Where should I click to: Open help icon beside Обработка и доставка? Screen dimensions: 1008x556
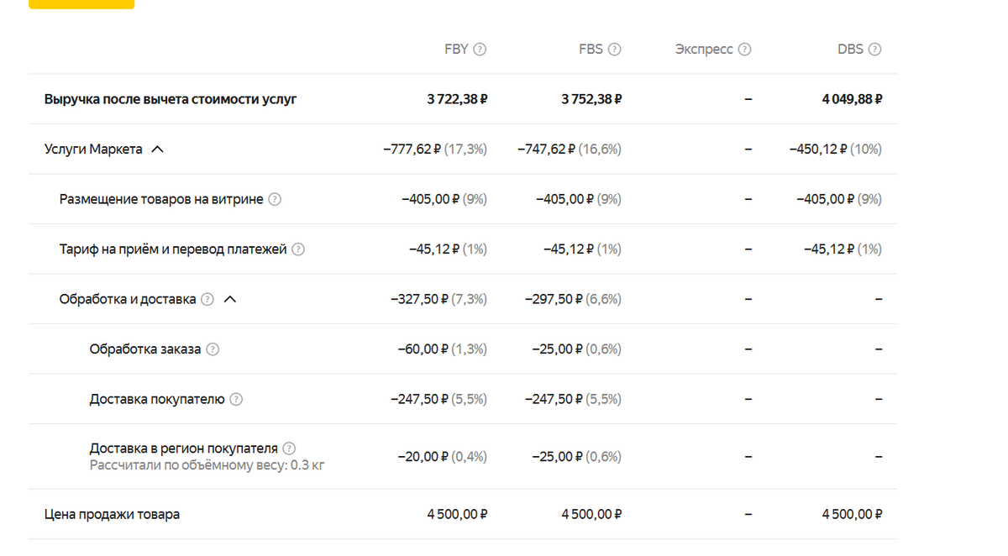207,299
